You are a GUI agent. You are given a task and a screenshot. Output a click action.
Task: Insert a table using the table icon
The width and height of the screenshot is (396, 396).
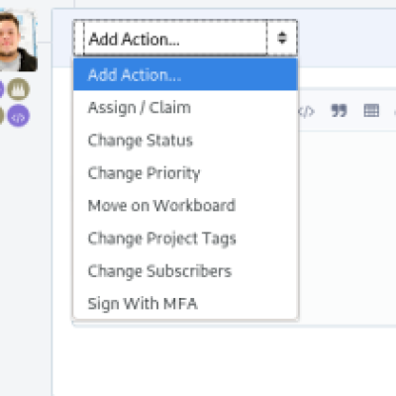(371, 111)
